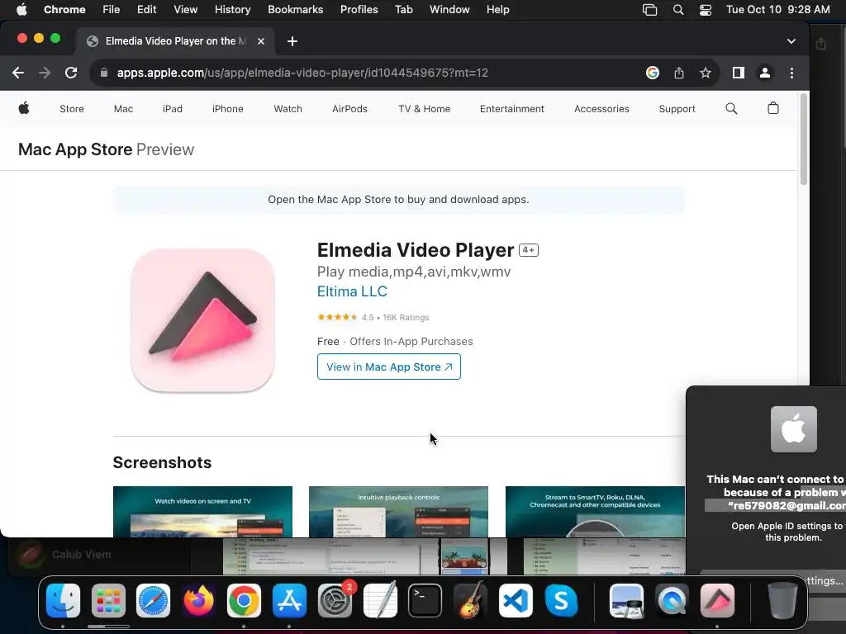The height and width of the screenshot is (634, 846).
Task: Click the share page icon in address bar
Action: pyautogui.click(x=679, y=73)
